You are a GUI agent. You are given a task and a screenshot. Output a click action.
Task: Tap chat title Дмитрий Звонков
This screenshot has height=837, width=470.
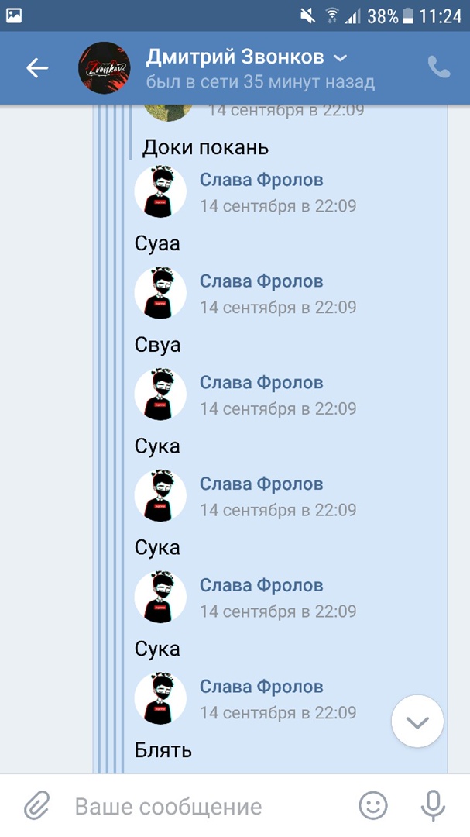[235, 57]
